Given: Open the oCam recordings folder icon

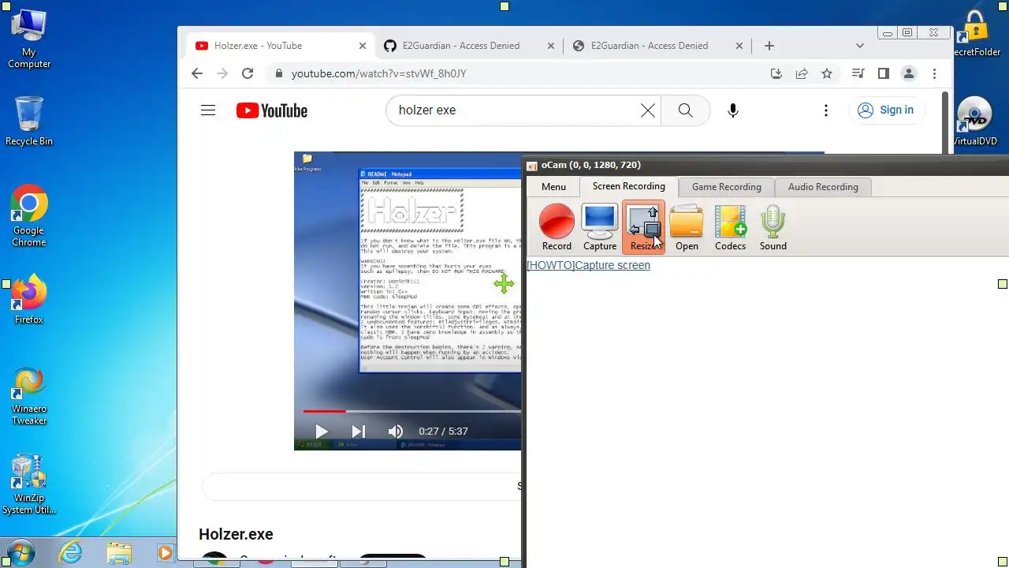Looking at the screenshot, I should [687, 227].
